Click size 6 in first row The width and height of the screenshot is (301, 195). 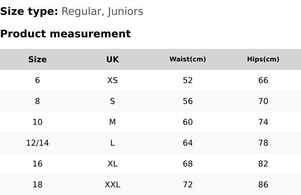37,80
